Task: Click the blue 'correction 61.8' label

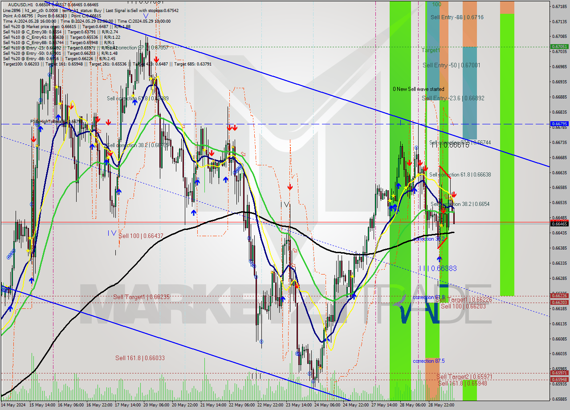Action: [428, 297]
